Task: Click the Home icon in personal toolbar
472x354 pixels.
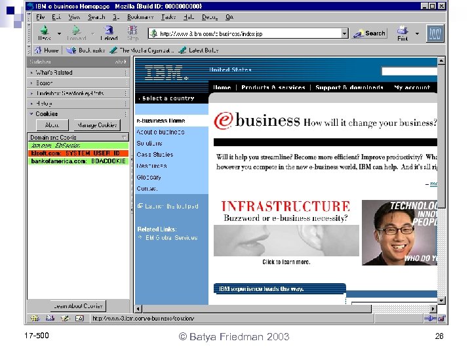Action: 37,50
